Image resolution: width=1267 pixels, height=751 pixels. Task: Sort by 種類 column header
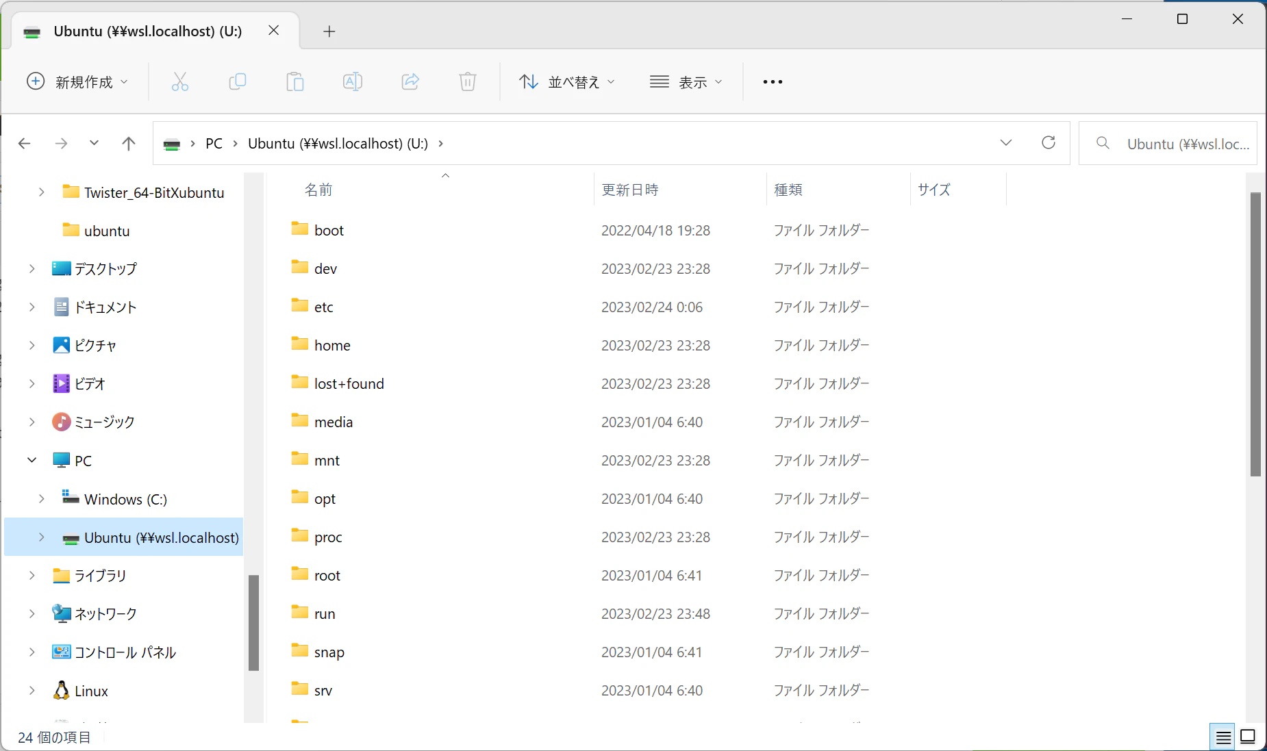788,190
